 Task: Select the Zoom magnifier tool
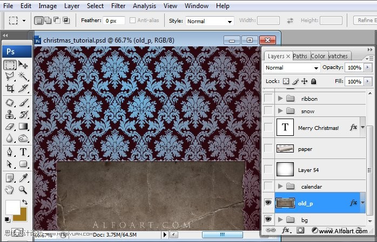pos(24,190)
